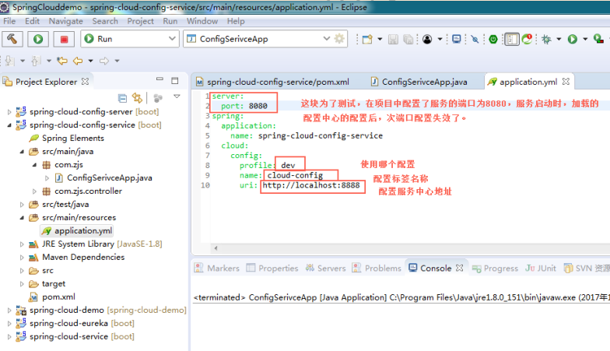Expand the spring-cloud-eureka project
This screenshot has width=610, height=351.
click(9, 324)
